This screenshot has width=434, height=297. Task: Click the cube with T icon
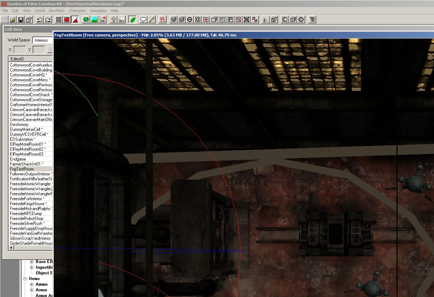173,19
